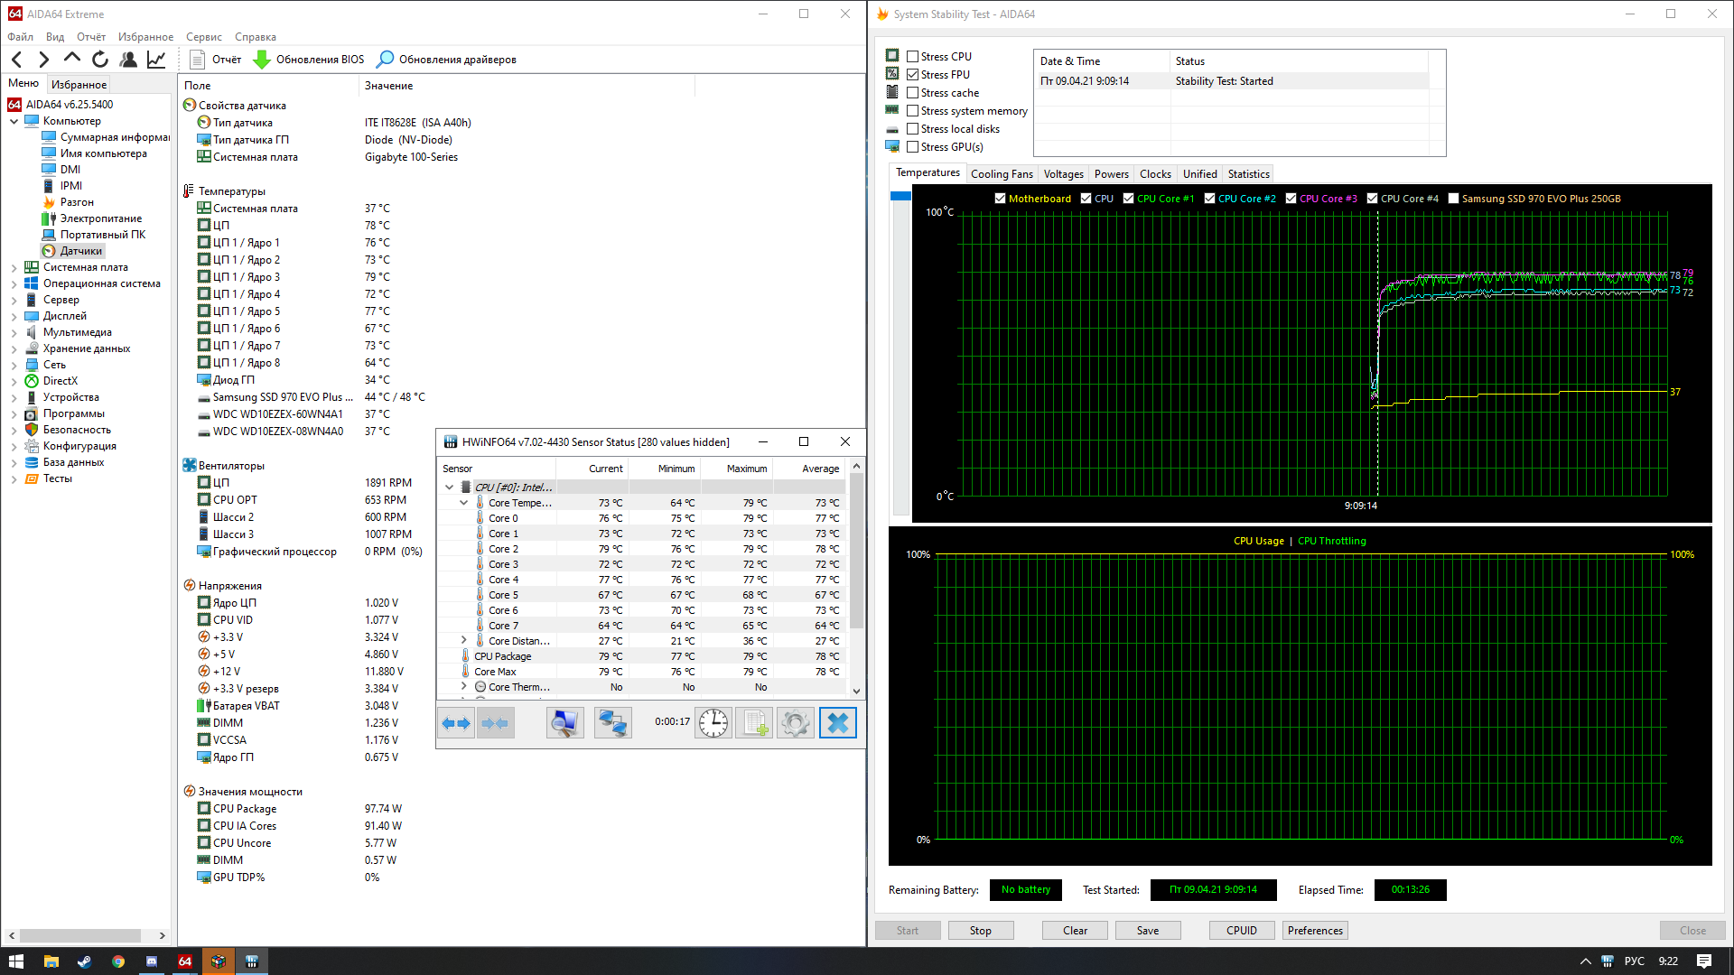The height and width of the screenshot is (975, 1734).
Task: Toggle Samsung SSD 970 EVO graph checkbox
Action: pos(1454,199)
